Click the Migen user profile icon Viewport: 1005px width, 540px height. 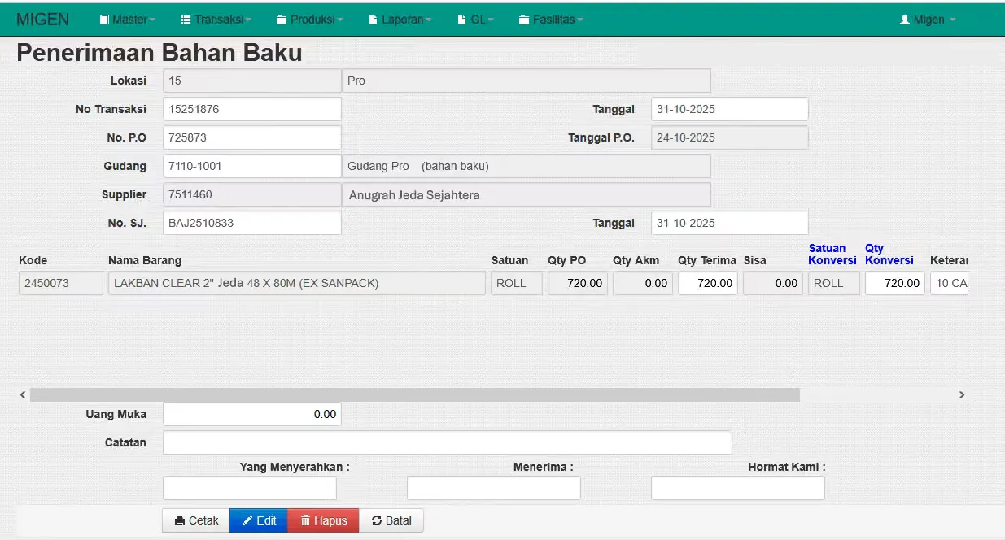tap(904, 20)
